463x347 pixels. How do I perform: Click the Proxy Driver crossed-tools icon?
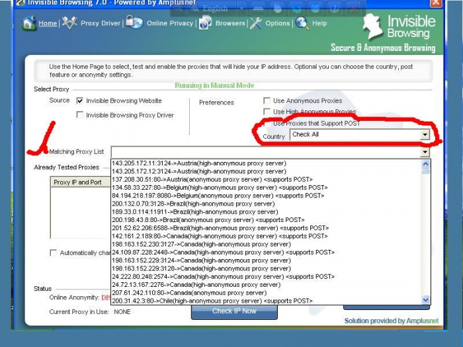point(69,23)
